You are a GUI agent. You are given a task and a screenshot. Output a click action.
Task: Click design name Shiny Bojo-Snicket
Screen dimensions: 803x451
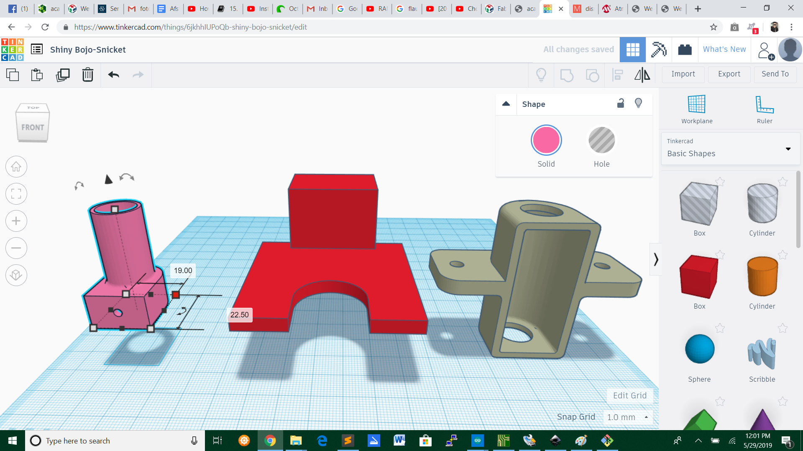pyautogui.click(x=88, y=50)
